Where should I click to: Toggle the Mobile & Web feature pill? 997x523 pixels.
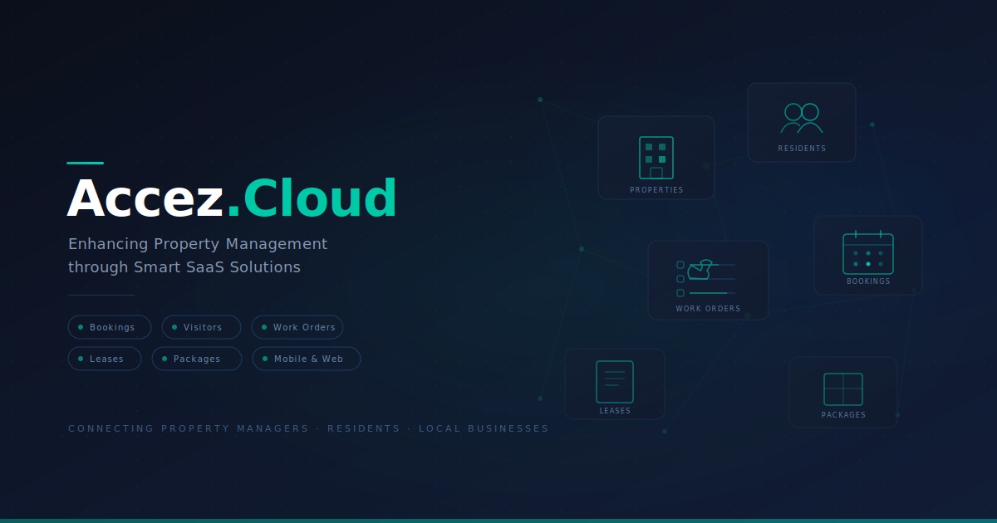(306, 359)
